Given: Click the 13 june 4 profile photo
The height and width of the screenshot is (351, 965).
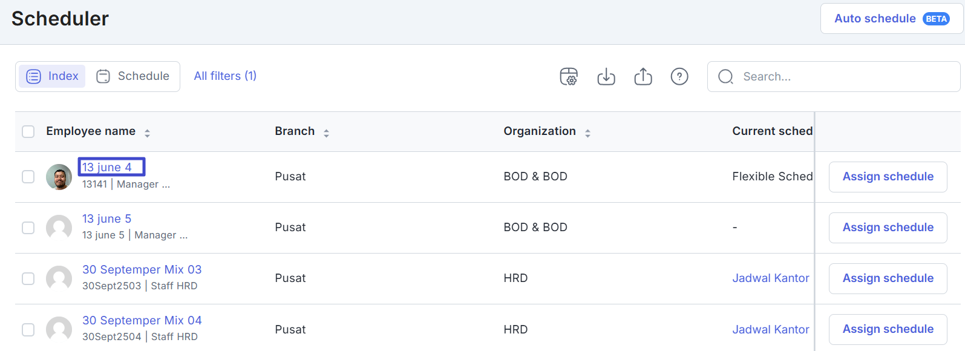Looking at the screenshot, I should pyautogui.click(x=59, y=177).
